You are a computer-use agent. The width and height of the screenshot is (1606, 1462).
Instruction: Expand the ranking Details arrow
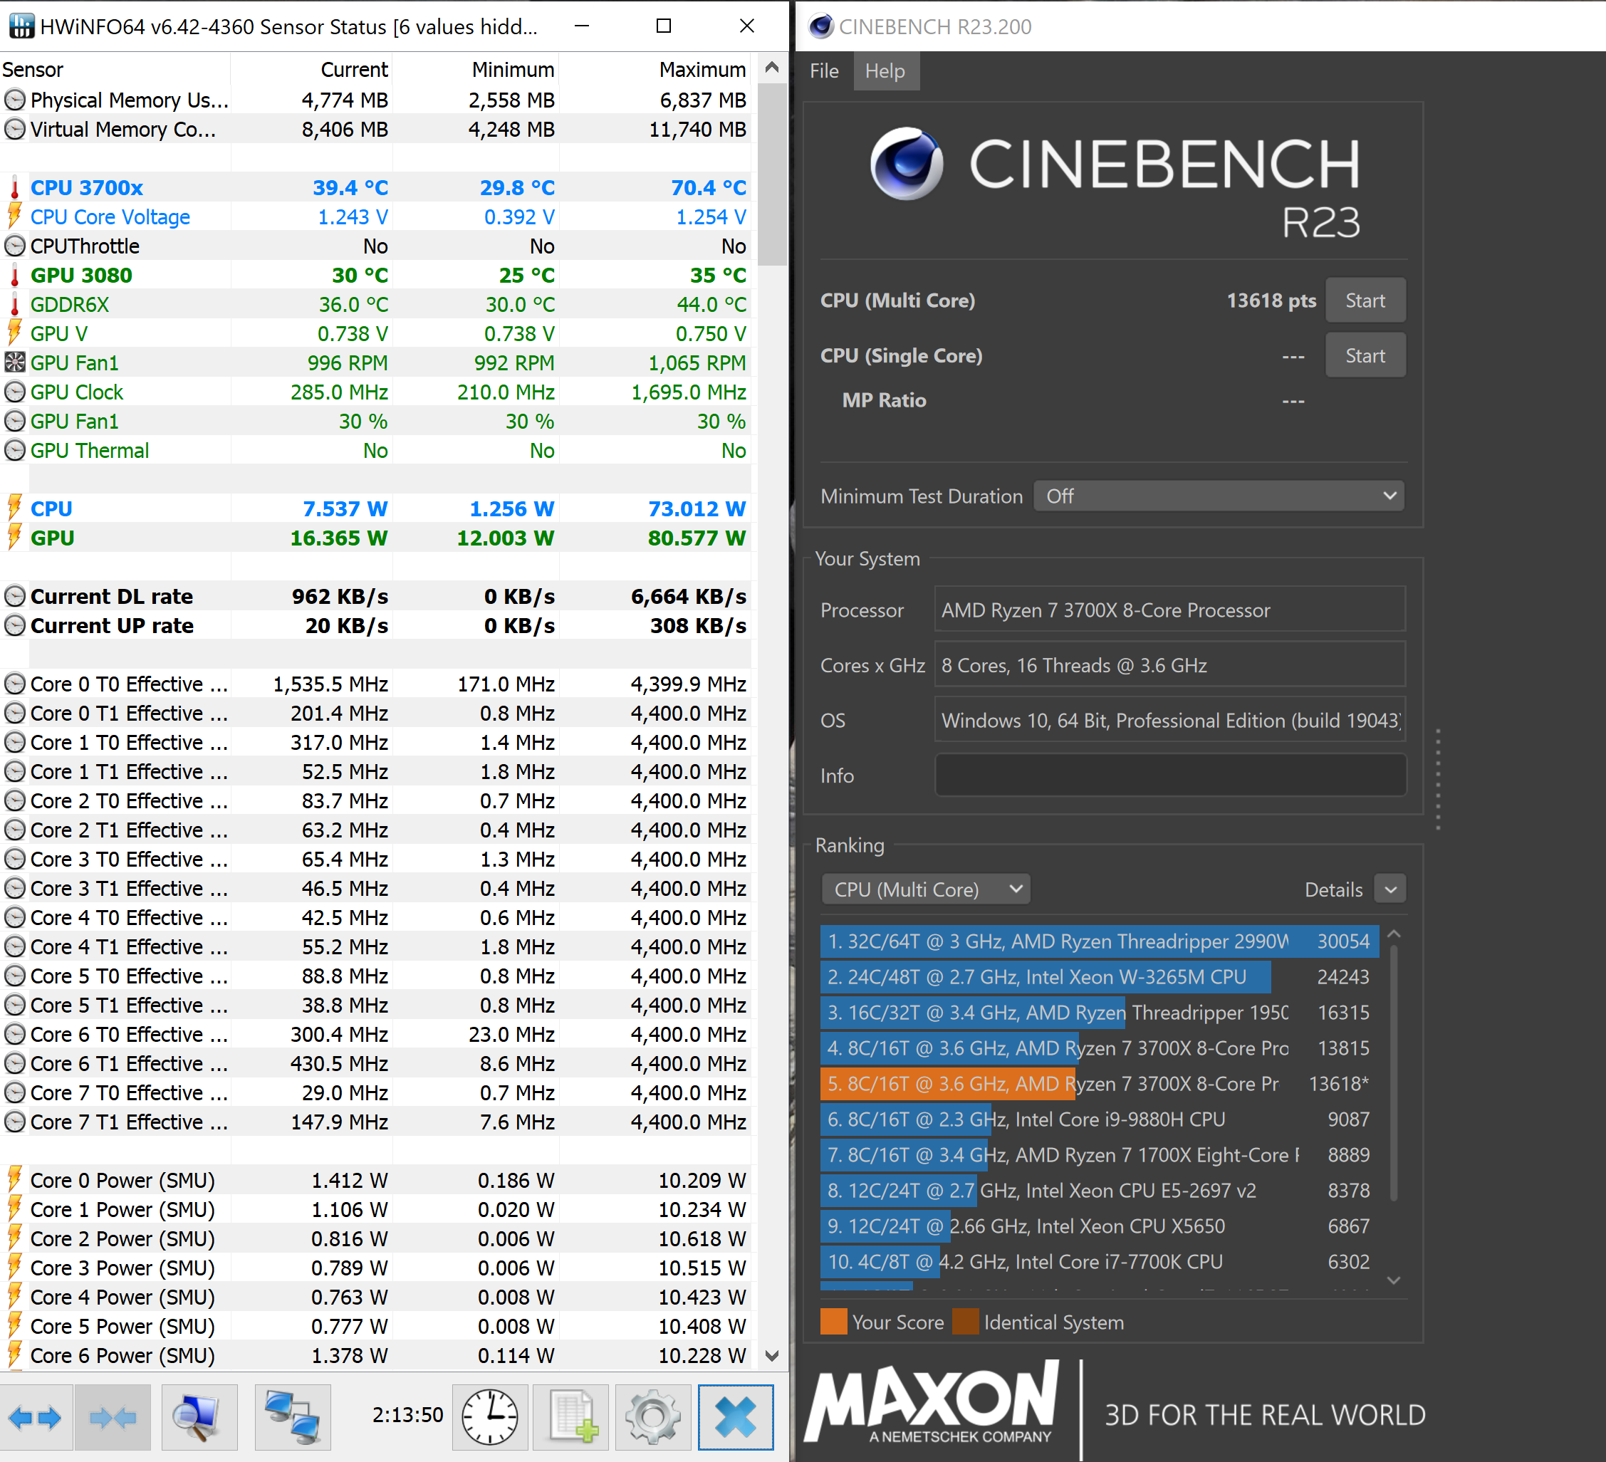pos(1390,889)
